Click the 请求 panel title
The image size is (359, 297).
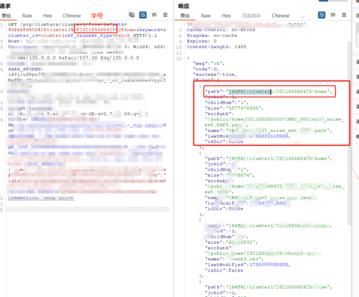pos(5,6)
